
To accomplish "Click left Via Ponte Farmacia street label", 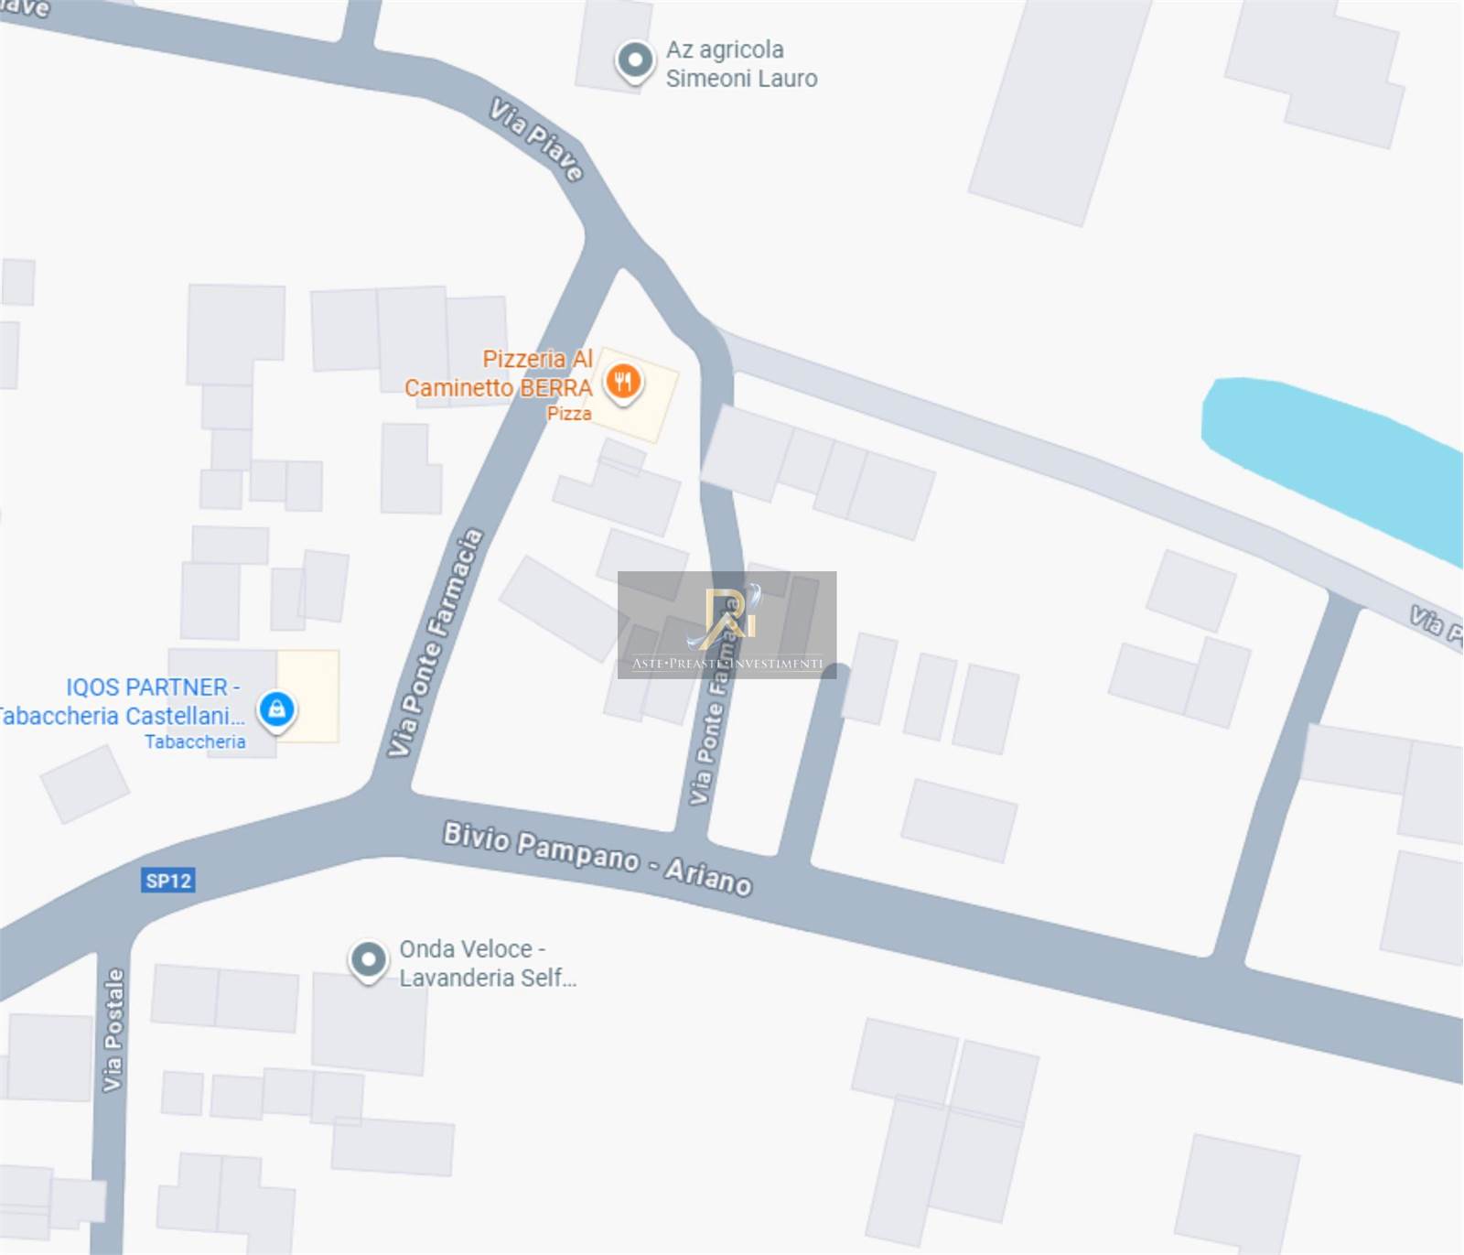I will (435, 643).
